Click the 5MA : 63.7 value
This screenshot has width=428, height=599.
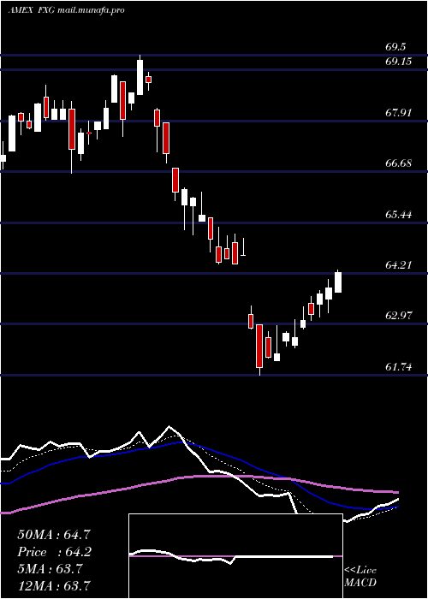click(x=50, y=568)
